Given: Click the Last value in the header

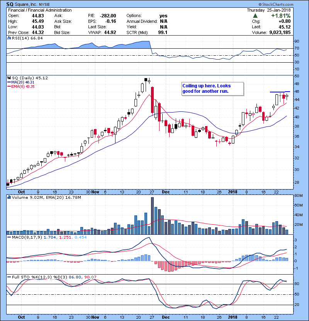Looking at the screenshot, I should pos(284,27).
